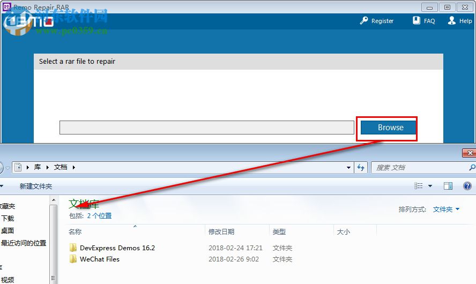Click the DevExpress Demos folder icon
The height and width of the screenshot is (284, 476).
click(x=73, y=248)
